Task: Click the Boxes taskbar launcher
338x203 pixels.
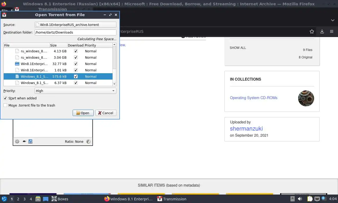Action: [60, 199]
